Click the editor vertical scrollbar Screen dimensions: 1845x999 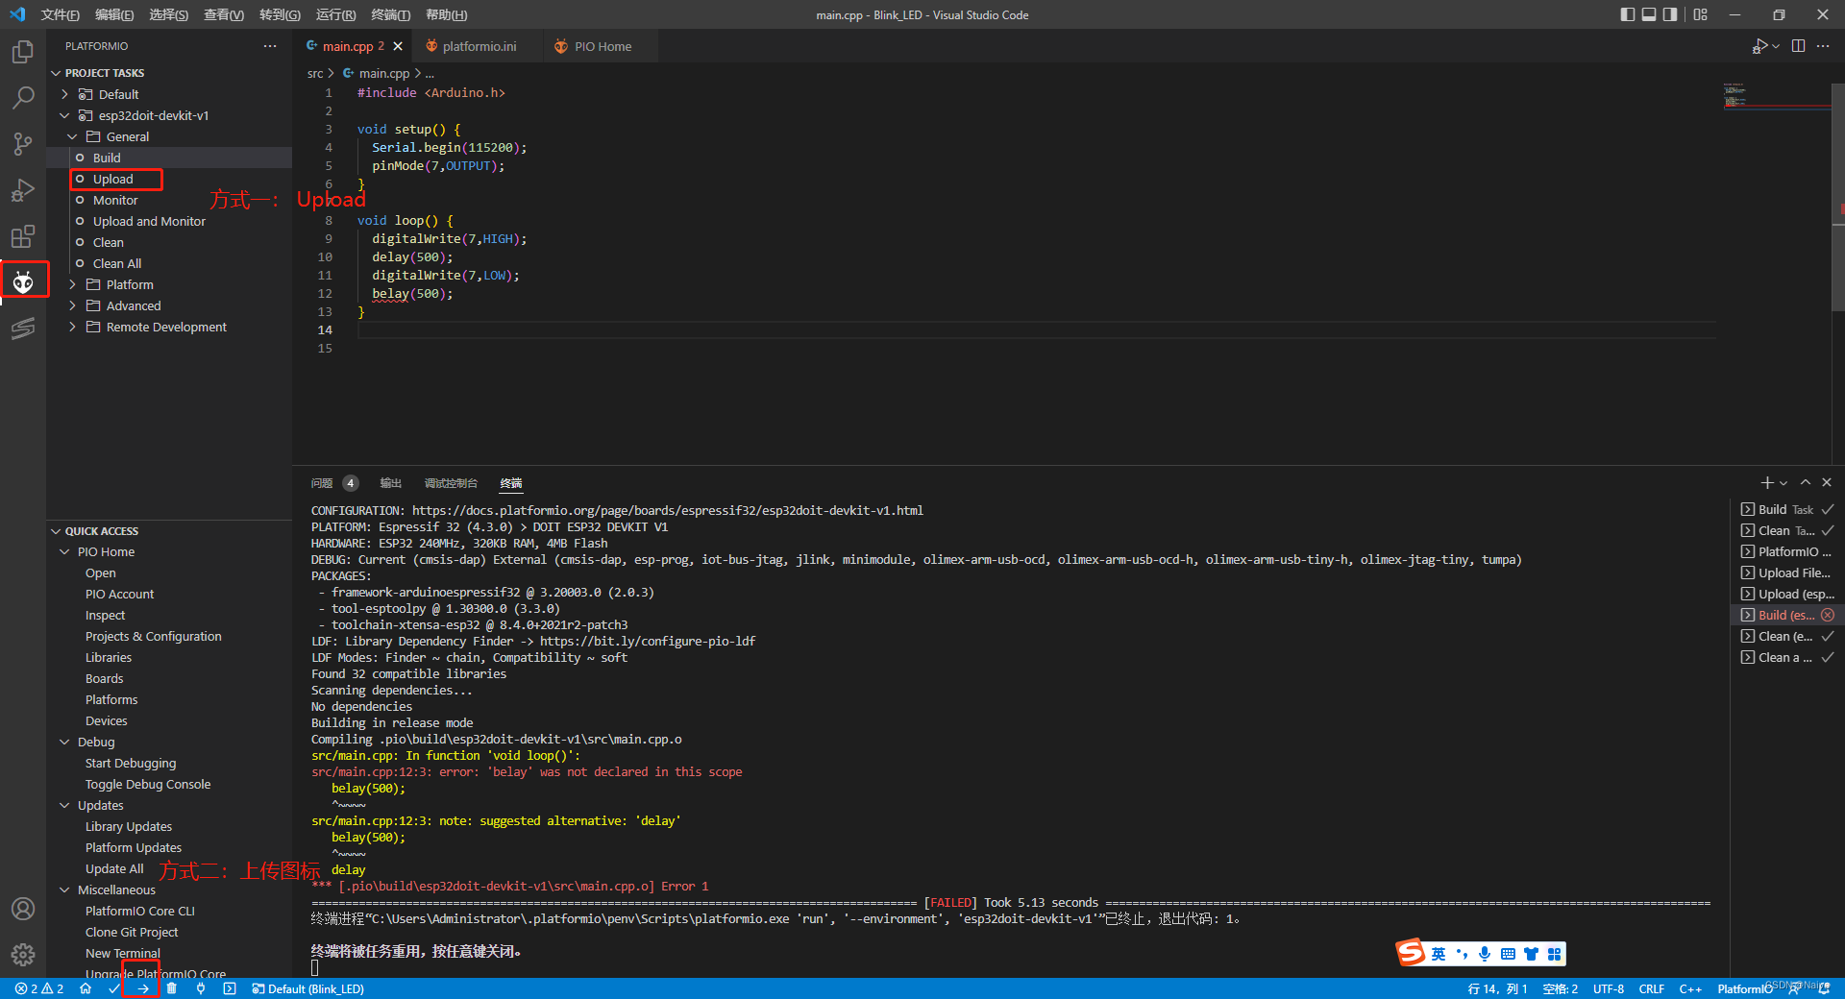point(1838,197)
